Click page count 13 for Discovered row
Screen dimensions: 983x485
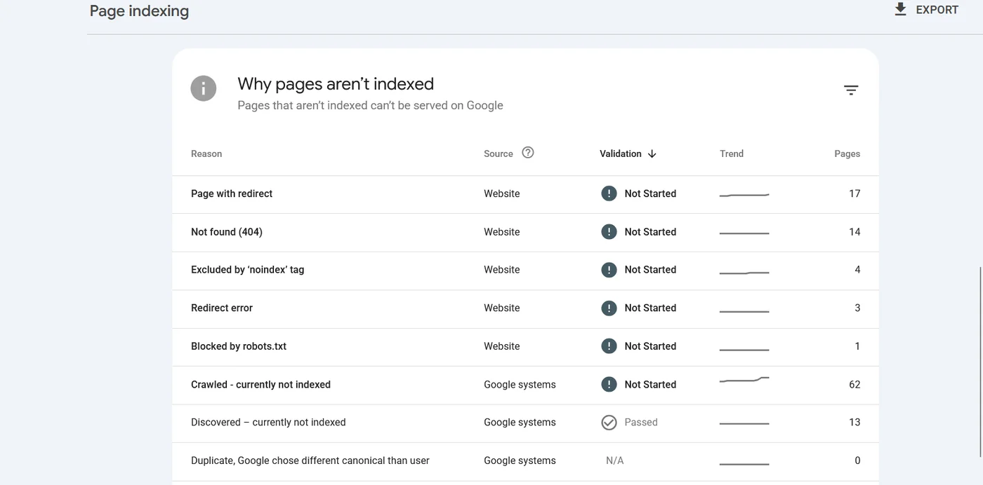click(855, 423)
